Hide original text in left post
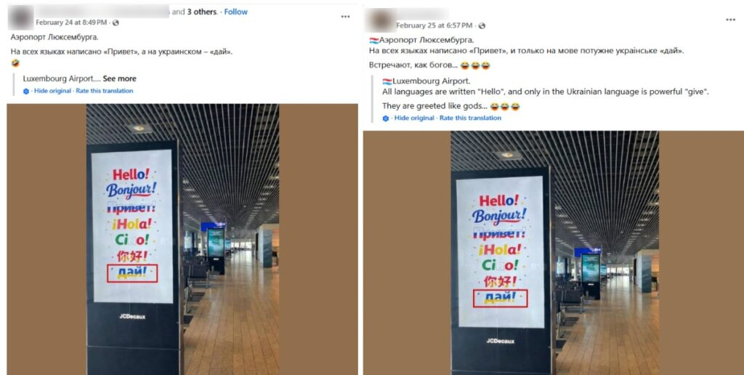This screenshot has width=744, height=375. point(52,91)
